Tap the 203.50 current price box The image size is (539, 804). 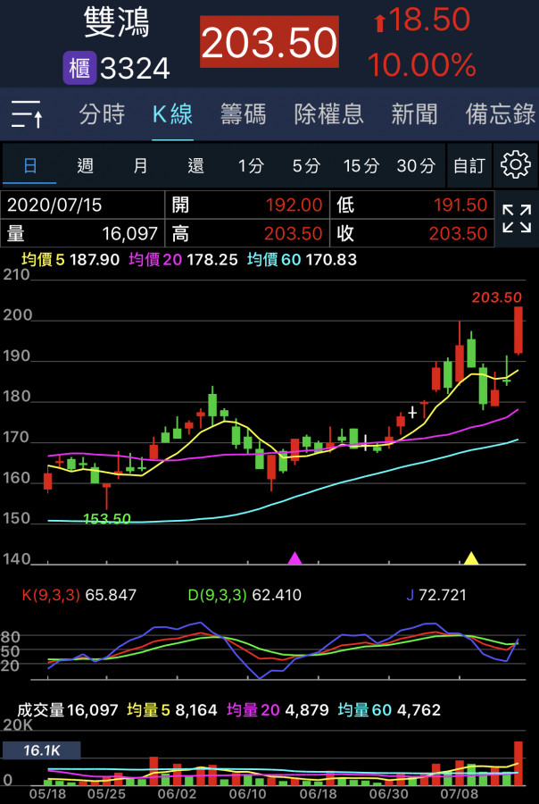click(x=269, y=42)
